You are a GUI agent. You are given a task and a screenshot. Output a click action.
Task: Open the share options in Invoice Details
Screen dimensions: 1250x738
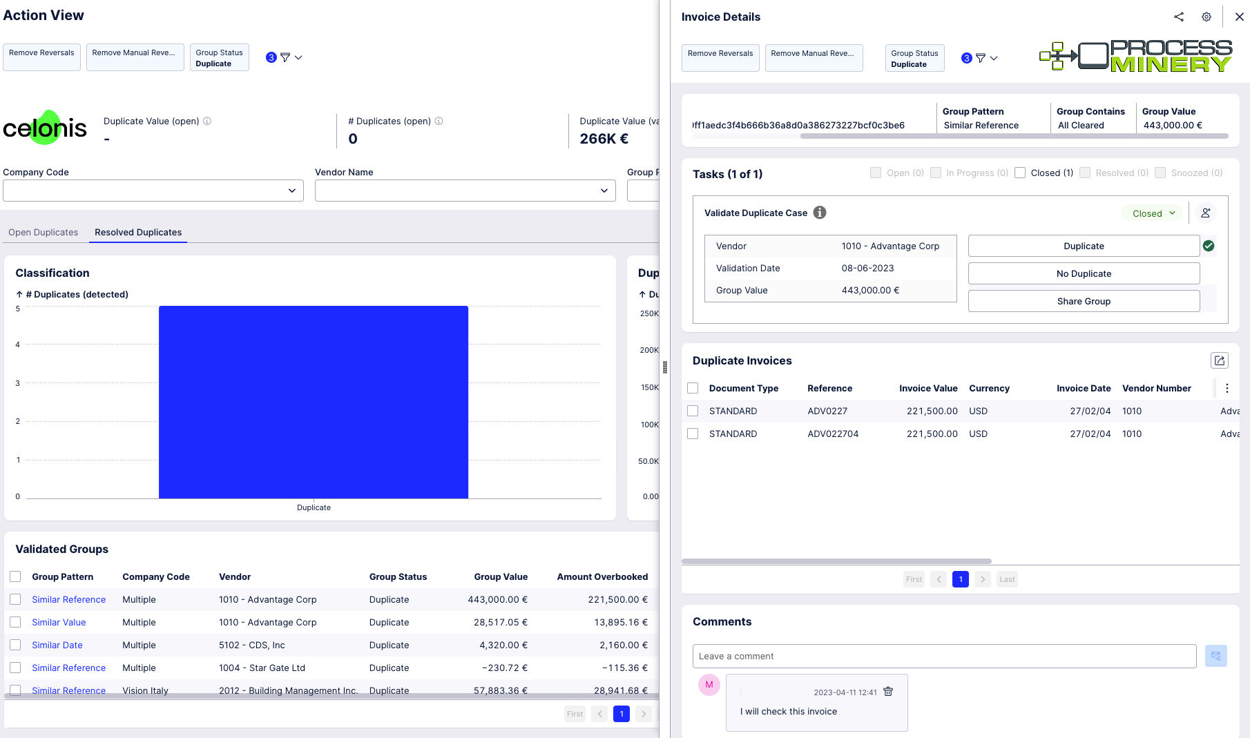click(x=1179, y=17)
